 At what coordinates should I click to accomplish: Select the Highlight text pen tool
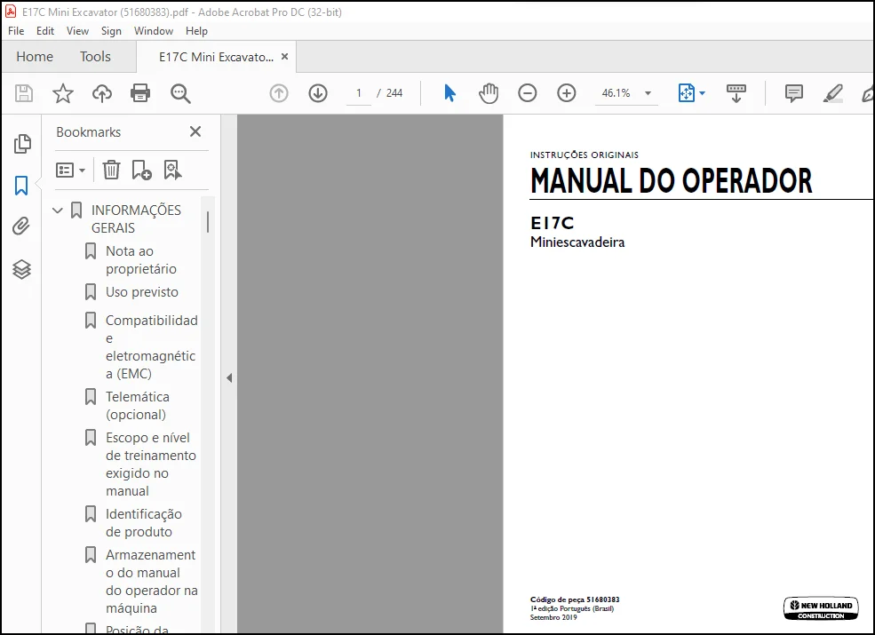832,93
